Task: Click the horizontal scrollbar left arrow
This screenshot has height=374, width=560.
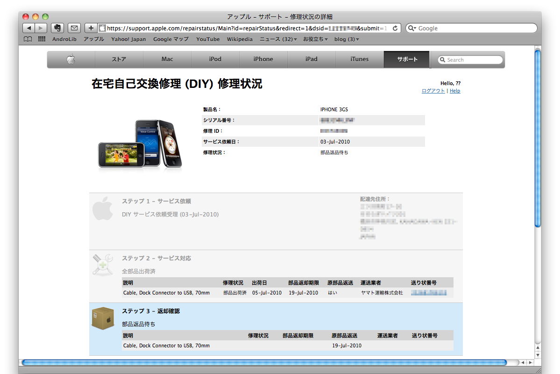Action: point(523,362)
